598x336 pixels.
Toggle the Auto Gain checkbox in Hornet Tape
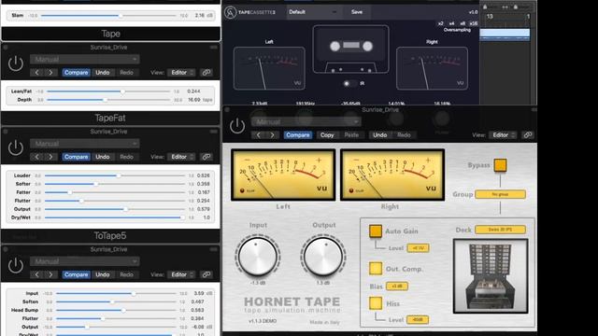tap(376, 231)
